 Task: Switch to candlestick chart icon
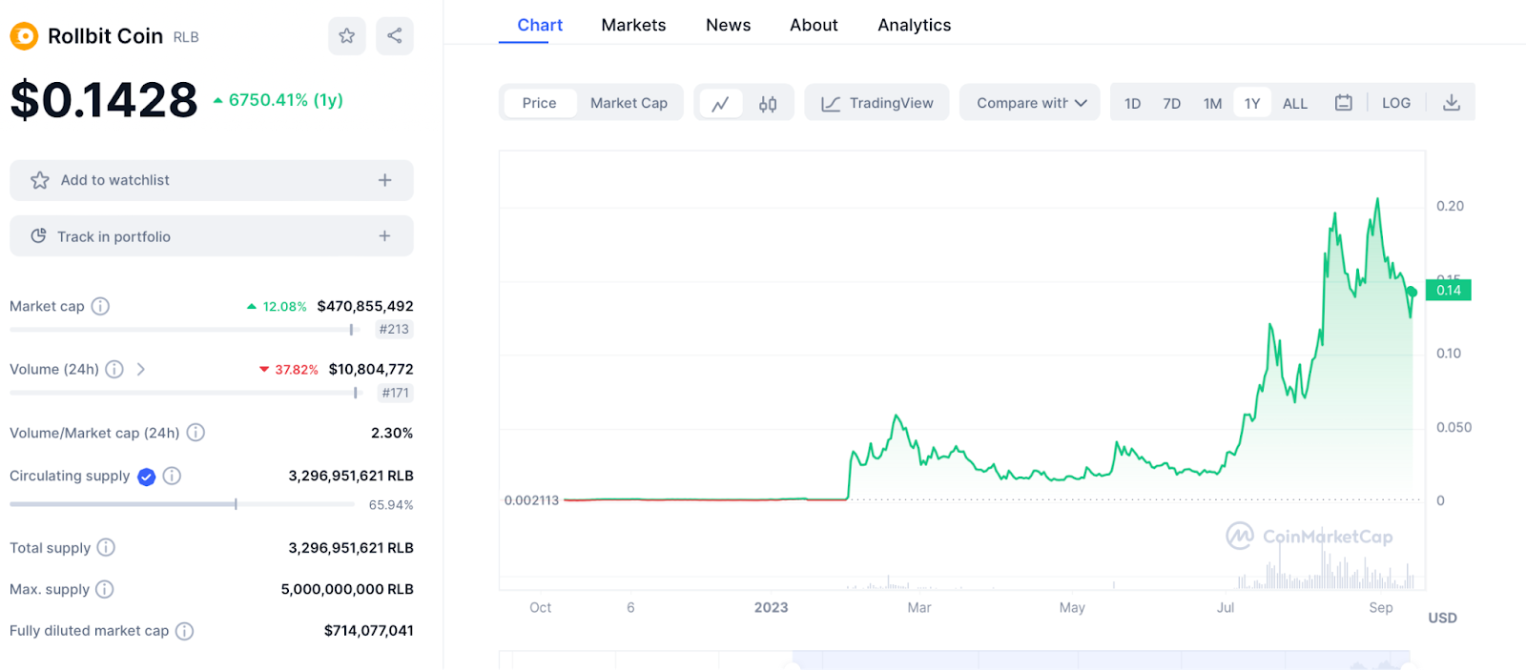pyautogui.click(x=768, y=103)
